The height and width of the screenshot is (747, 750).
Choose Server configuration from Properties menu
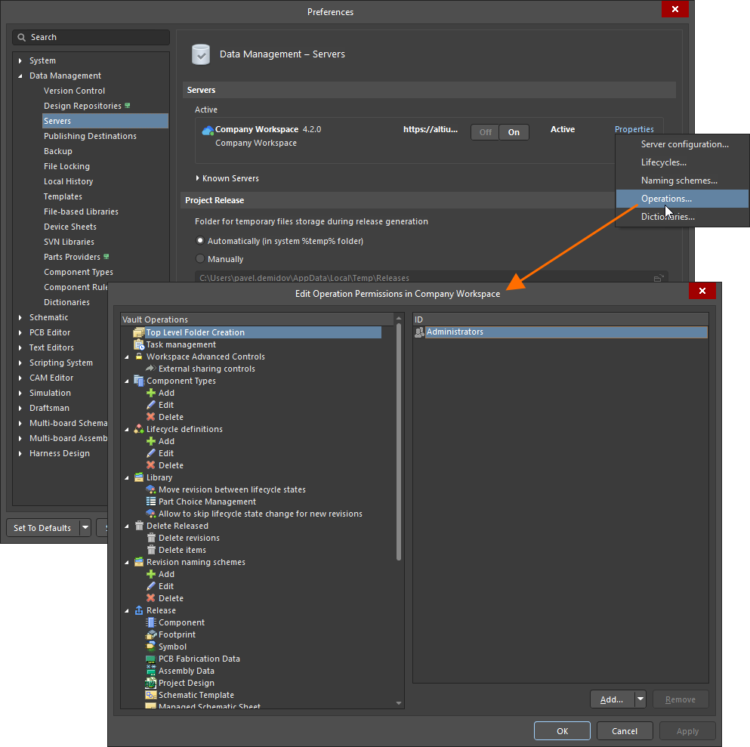(x=684, y=144)
